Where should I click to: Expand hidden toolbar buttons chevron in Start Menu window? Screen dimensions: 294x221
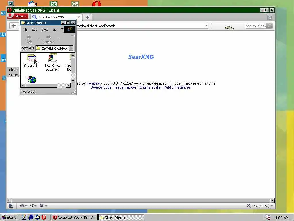pos(73,35)
